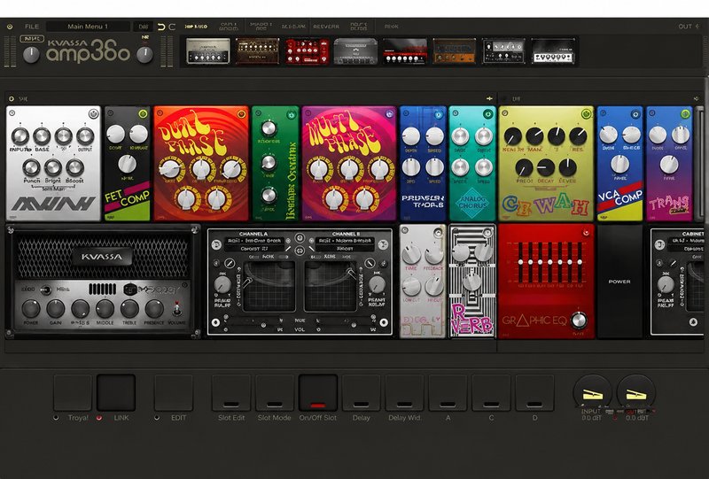Screen dimensions: 709x479
Task: Open Channel B second-row mic dropdown
Action: click(345, 249)
